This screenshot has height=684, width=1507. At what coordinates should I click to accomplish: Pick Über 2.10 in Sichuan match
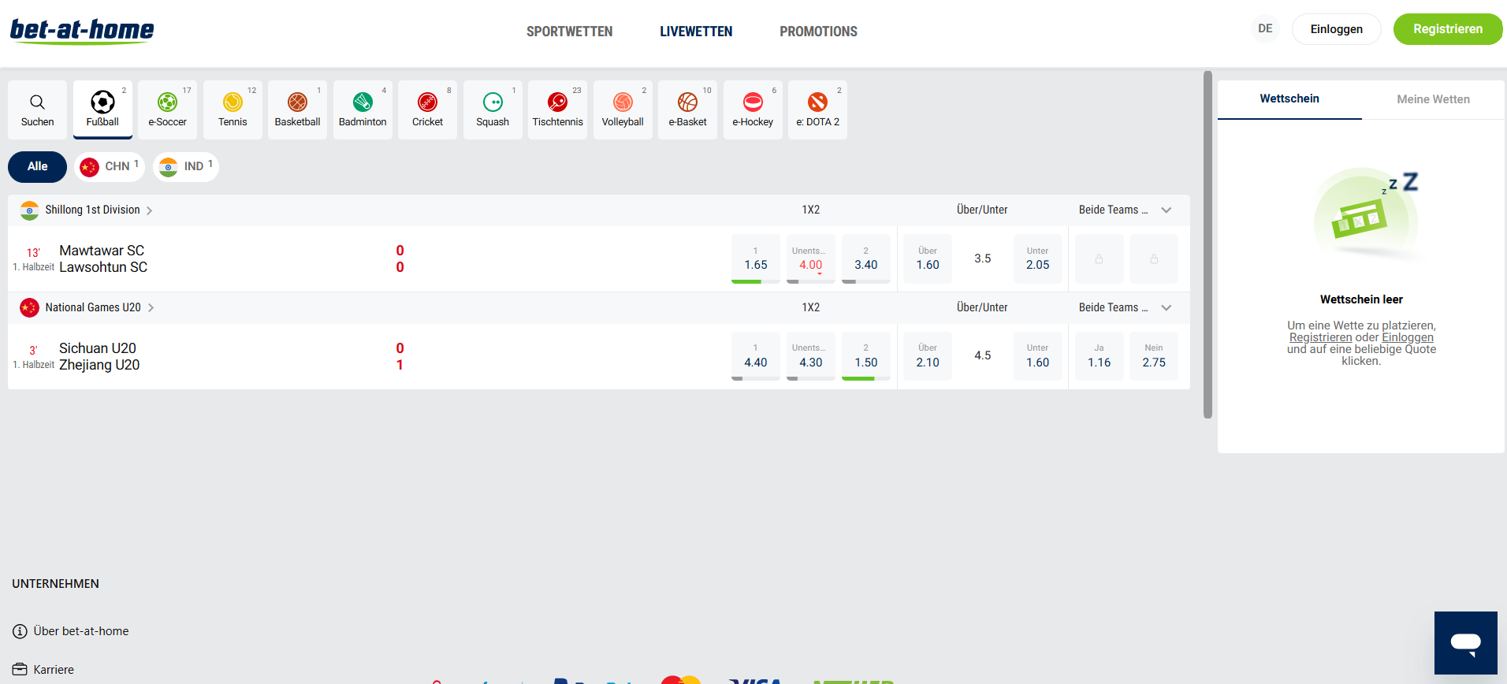point(928,356)
